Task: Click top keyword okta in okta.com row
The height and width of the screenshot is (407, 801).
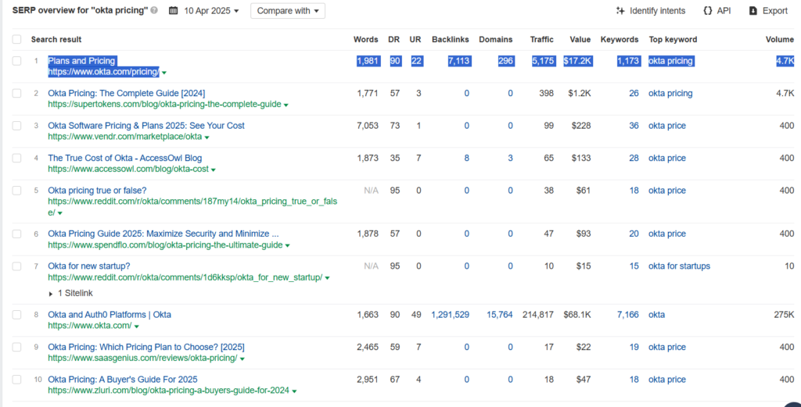Action: (x=657, y=315)
